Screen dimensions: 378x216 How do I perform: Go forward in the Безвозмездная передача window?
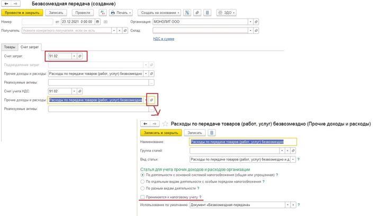15,4
